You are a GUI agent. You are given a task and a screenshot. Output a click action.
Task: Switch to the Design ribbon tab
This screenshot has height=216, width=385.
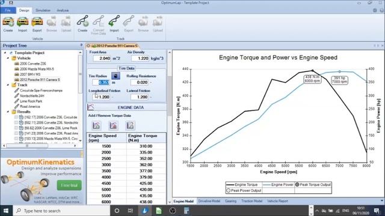tap(24, 10)
